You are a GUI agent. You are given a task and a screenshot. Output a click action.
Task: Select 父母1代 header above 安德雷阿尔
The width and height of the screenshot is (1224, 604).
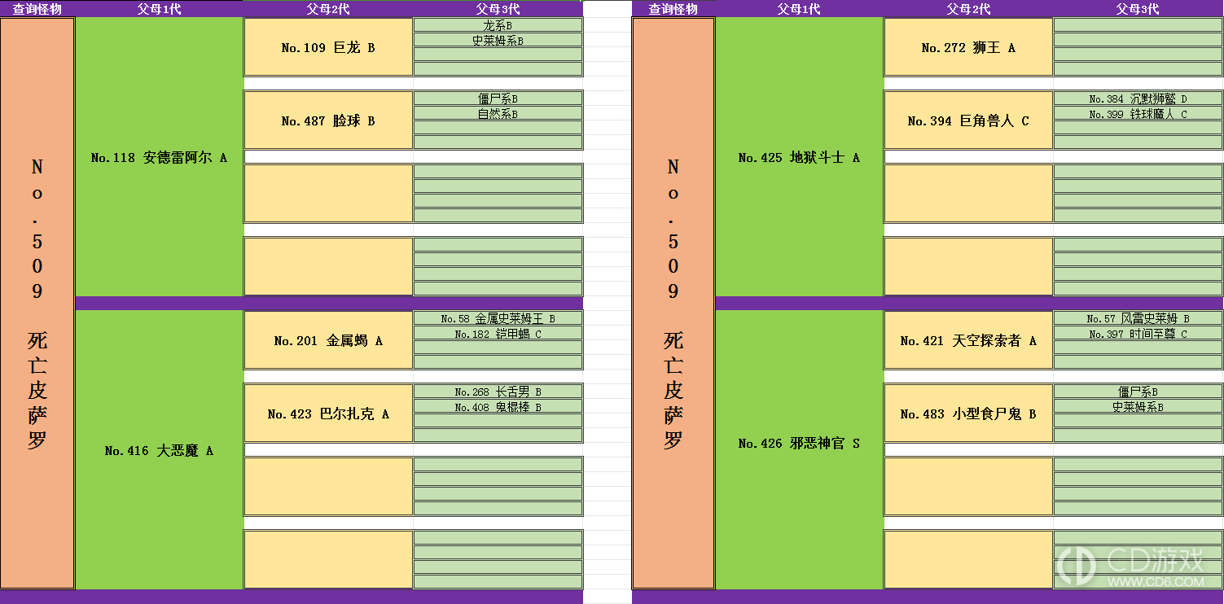[159, 9]
